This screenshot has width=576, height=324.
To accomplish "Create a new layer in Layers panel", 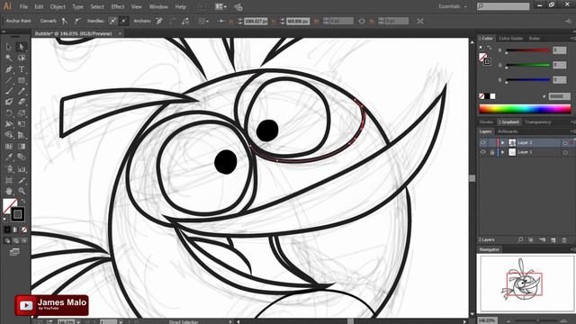I will click(x=553, y=240).
